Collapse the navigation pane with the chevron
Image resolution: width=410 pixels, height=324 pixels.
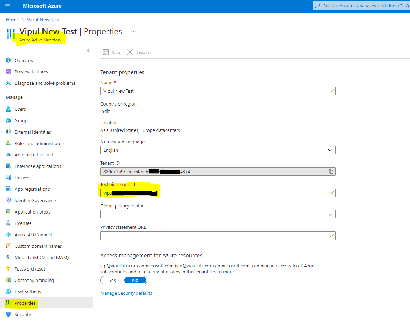point(89,50)
